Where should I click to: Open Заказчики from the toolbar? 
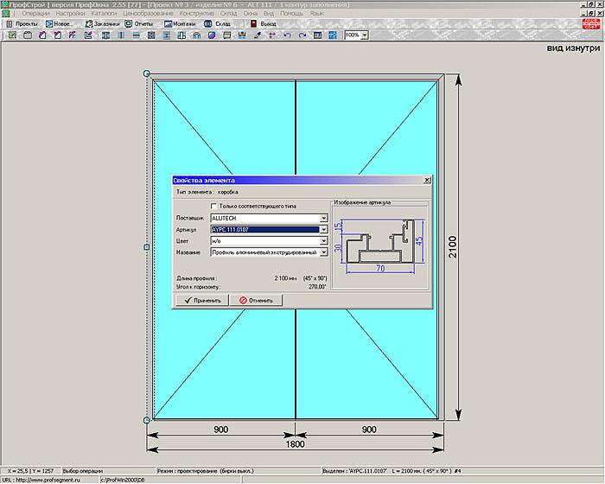click(103, 24)
